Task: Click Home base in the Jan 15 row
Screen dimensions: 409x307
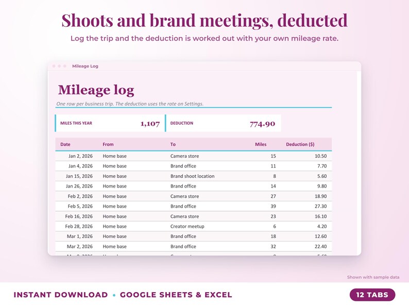Action: pyautogui.click(x=114, y=176)
